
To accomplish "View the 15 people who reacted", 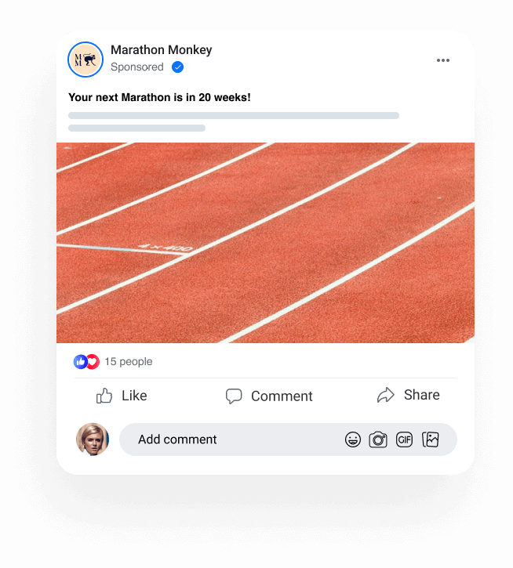I will click(129, 361).
